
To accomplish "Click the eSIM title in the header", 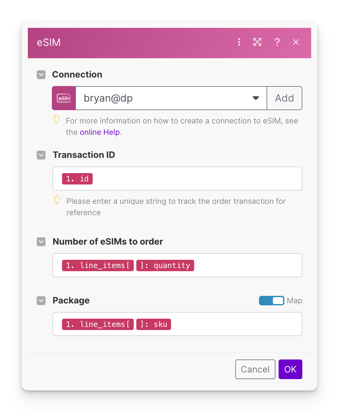I will [x=49, y=42].
